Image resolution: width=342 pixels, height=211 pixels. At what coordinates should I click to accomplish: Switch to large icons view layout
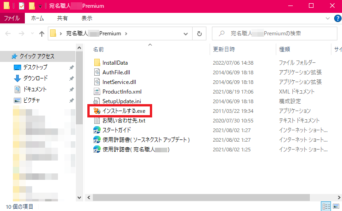[336, 206]
